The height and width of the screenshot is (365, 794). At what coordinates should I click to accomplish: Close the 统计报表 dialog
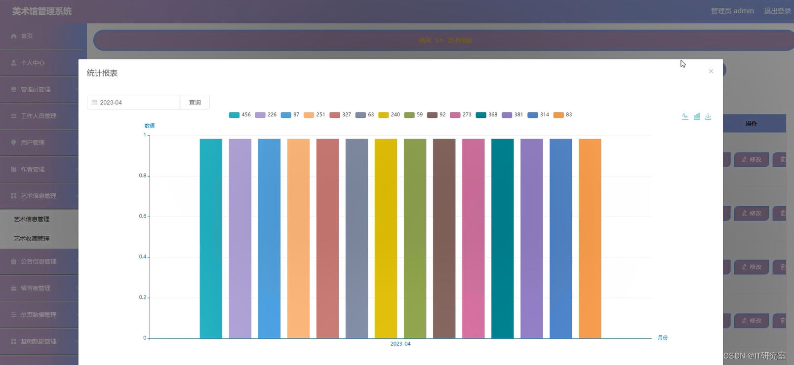pyautogui.click(x=711, y=71)
